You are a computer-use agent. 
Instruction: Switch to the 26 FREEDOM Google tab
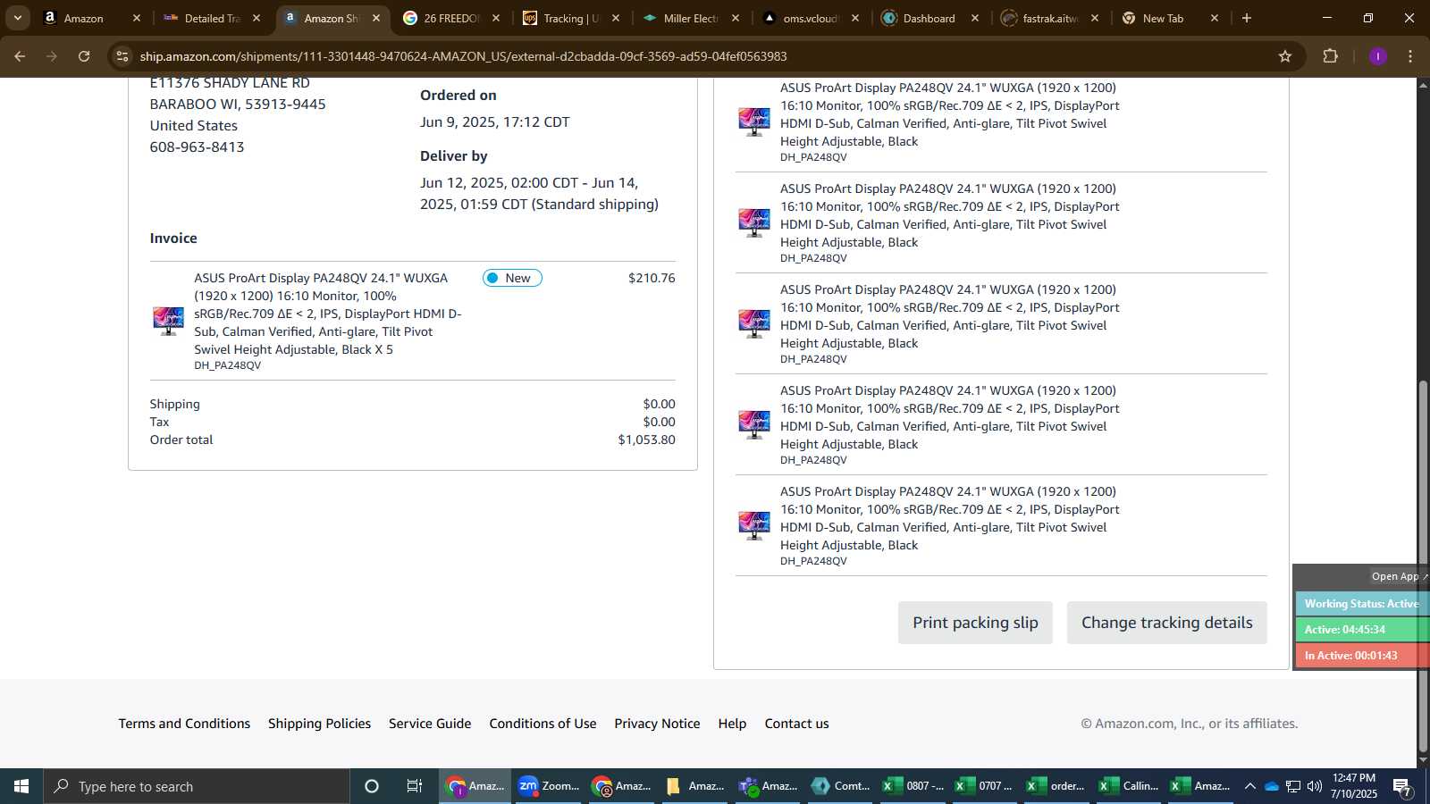pyautogui.click(x=451, y=18)
